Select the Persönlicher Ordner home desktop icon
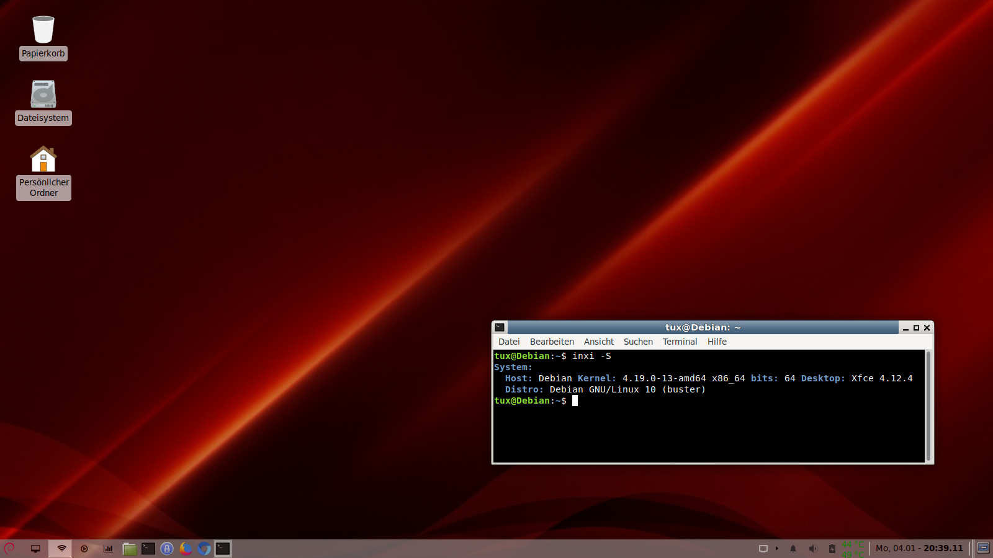The width and height of the screenshot is (993, 558). click(43, 172)
